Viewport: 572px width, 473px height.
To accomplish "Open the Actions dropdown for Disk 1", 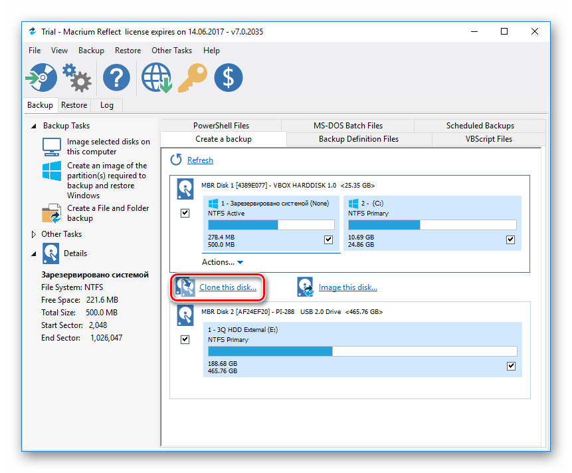I will coord(223,262).
